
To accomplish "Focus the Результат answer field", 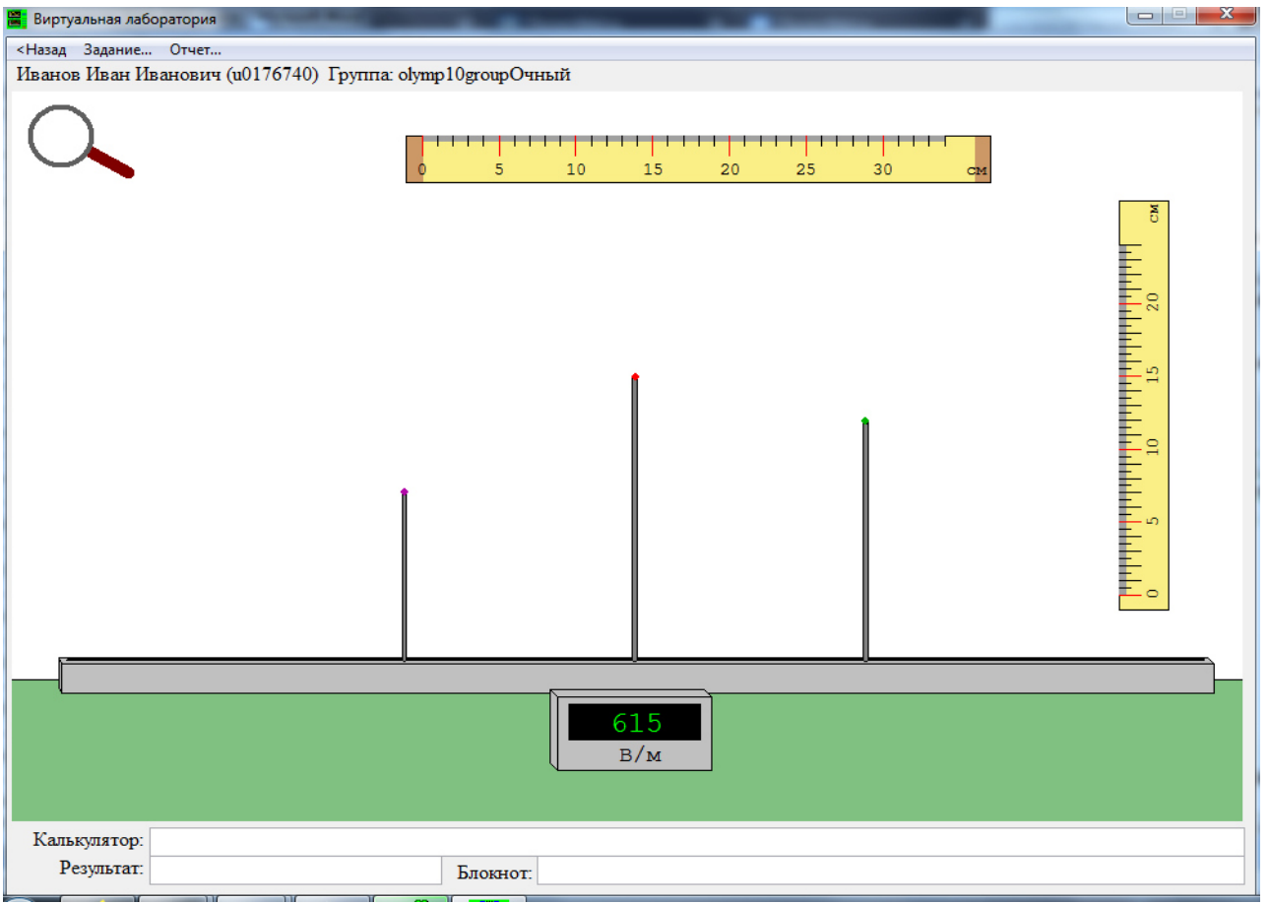I will point(295,871).
